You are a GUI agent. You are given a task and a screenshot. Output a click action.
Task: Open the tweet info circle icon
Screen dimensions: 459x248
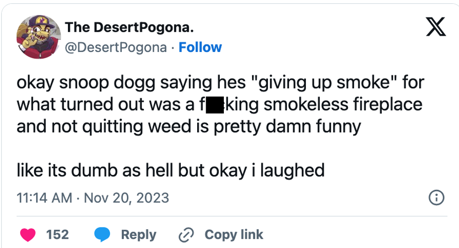pos(436,197)
